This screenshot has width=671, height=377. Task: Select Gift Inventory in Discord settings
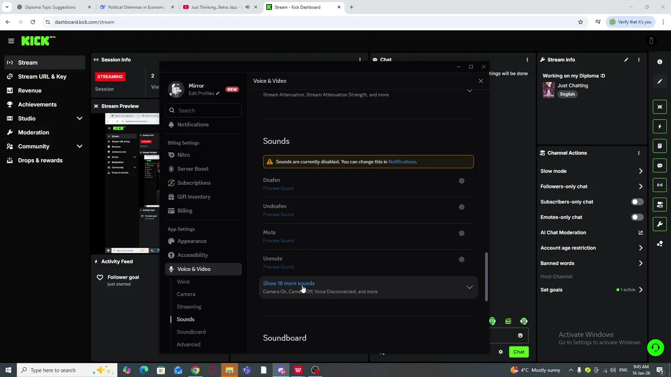203,197
